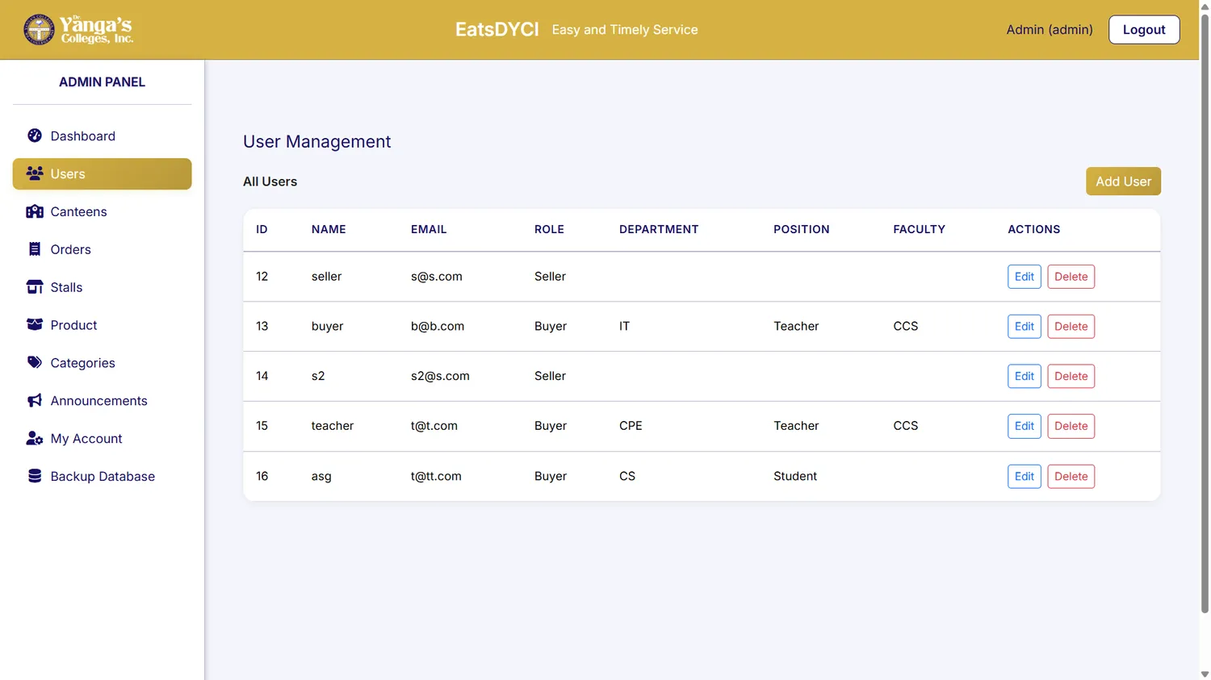Click the ADMIN PANEL sidebar title
Screen dimensions: 1211x680
[102, 82]
